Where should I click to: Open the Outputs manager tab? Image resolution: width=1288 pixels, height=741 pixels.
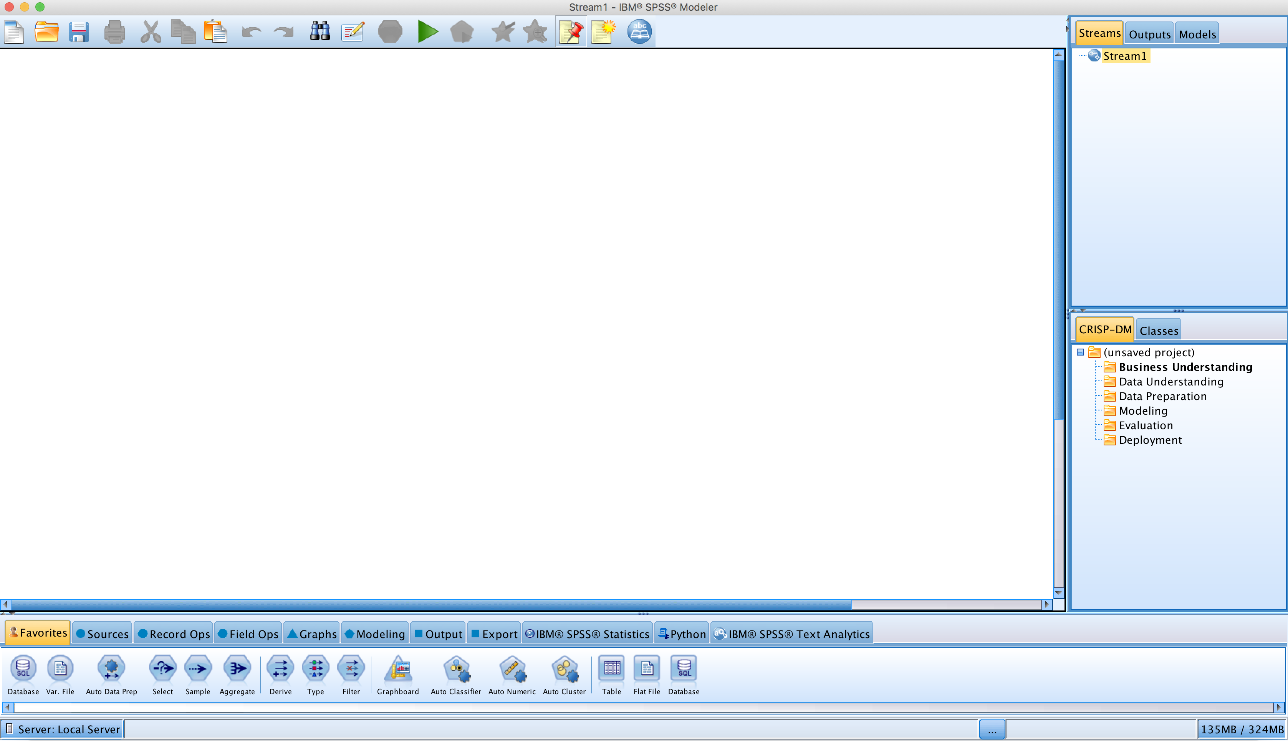[1149, 34]
